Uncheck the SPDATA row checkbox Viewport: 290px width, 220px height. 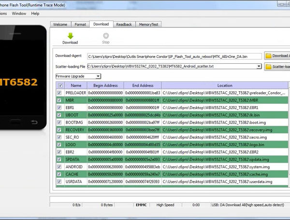point(59,159)
